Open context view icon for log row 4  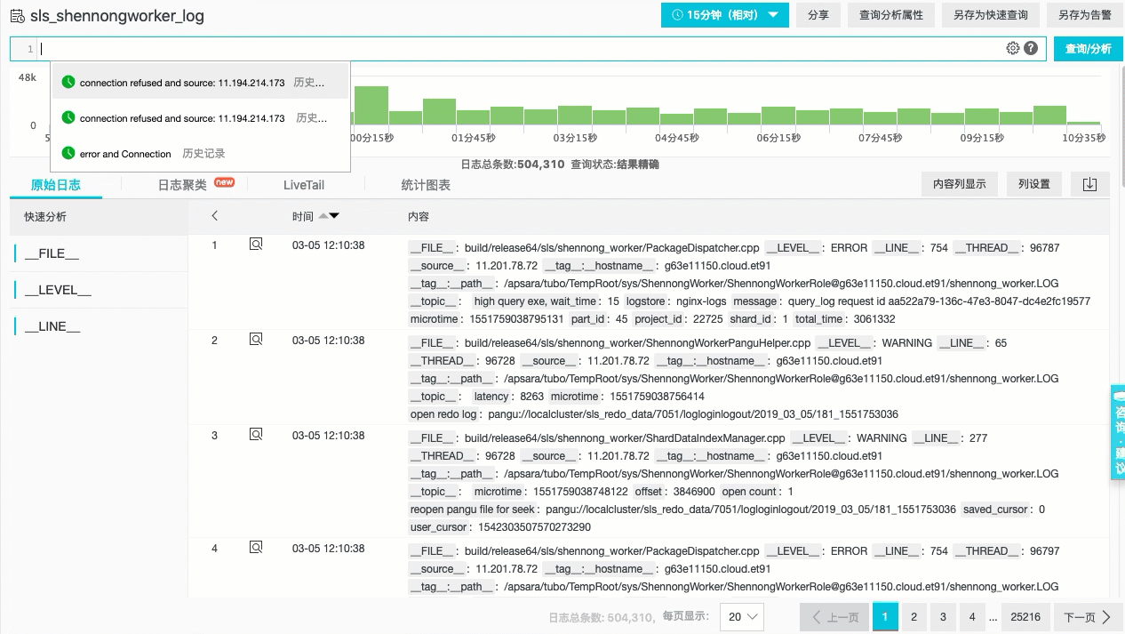[256, 548]
